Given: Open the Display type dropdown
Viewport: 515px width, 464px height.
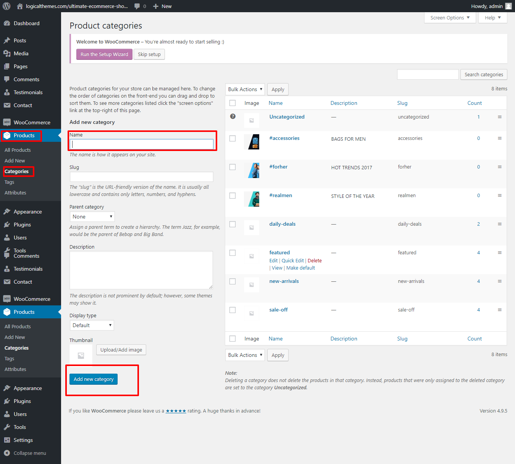Looking at the screenshot, I should (92, 325).
